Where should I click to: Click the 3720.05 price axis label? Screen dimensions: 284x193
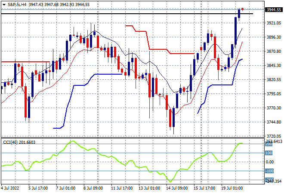274,136
